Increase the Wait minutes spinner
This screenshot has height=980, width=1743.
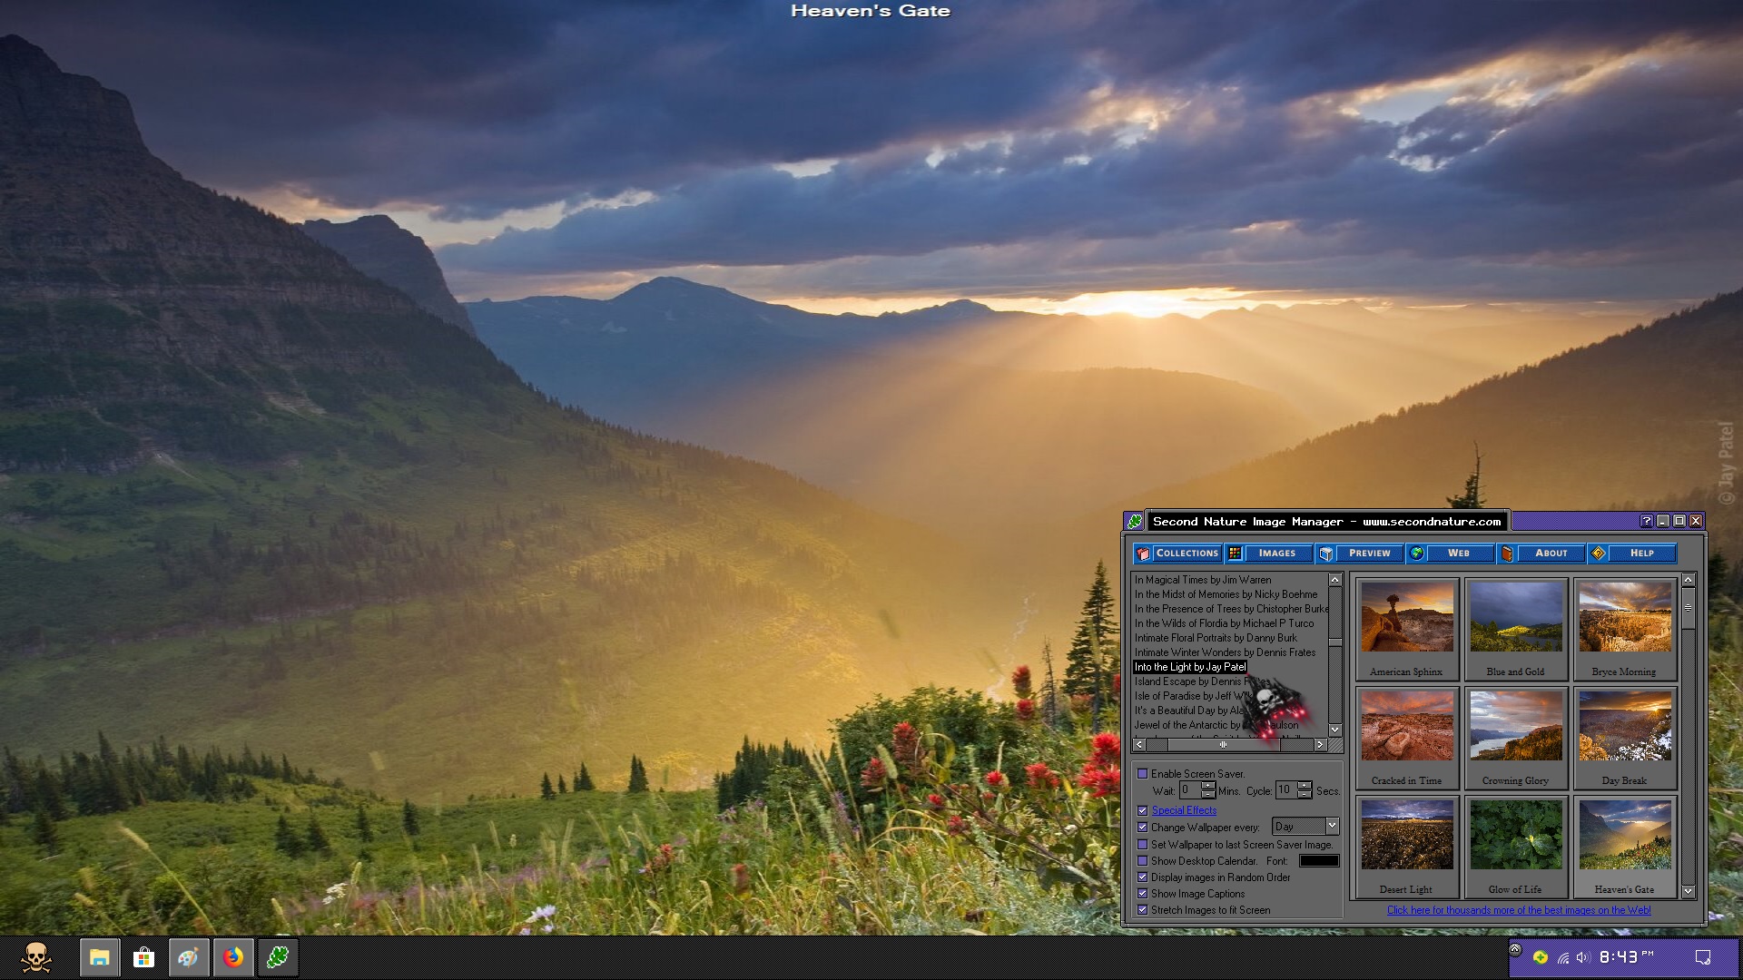[x=1207, y=786]
